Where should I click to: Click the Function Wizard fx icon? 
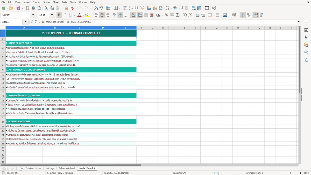(32, 22)
